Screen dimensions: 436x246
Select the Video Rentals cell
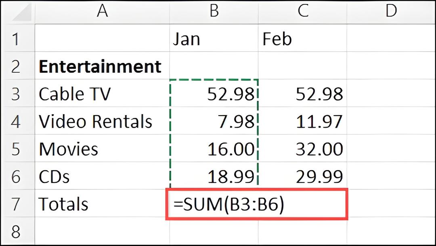click(102, 120)
